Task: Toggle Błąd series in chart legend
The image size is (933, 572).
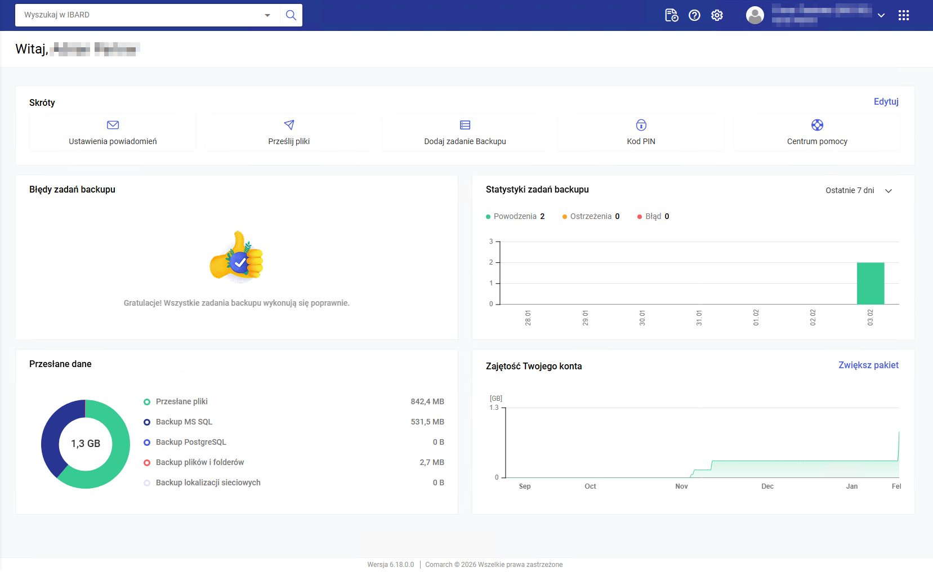Action: tap(653, 216)
